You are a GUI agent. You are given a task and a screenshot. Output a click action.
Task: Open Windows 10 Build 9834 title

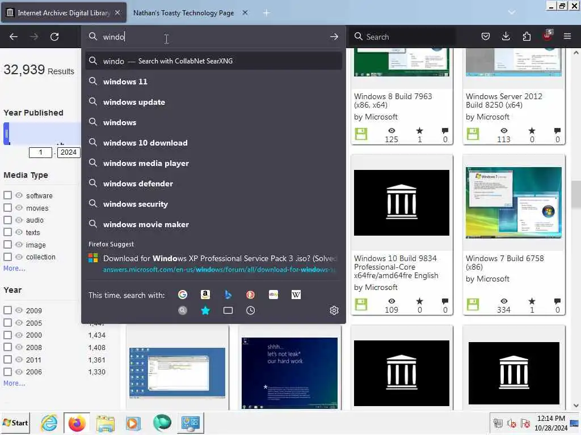pos(396,267)
